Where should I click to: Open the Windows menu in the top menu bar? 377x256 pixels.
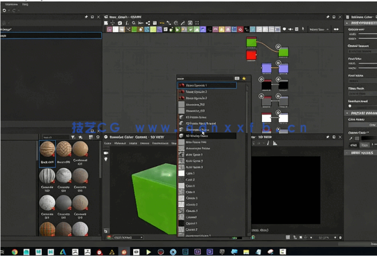click(11, 4)
